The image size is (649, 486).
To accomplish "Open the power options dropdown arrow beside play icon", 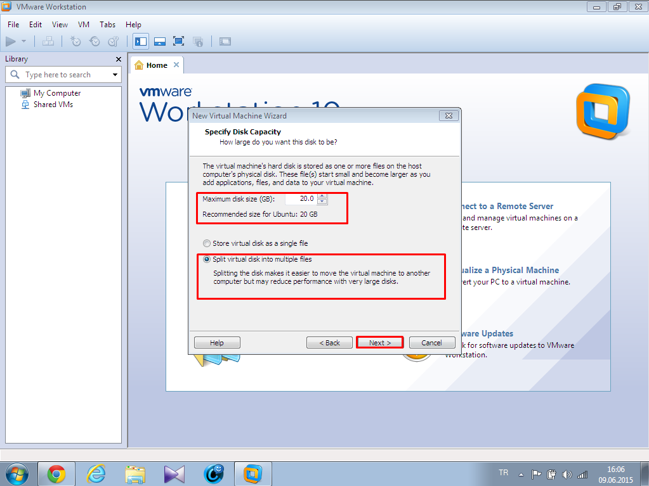I will [x=23, y=41].
